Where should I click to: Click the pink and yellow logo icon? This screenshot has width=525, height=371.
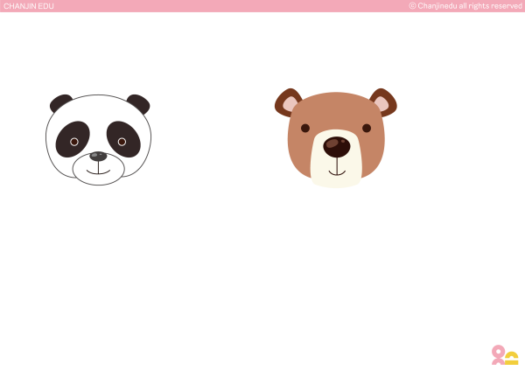coord(505,355)
